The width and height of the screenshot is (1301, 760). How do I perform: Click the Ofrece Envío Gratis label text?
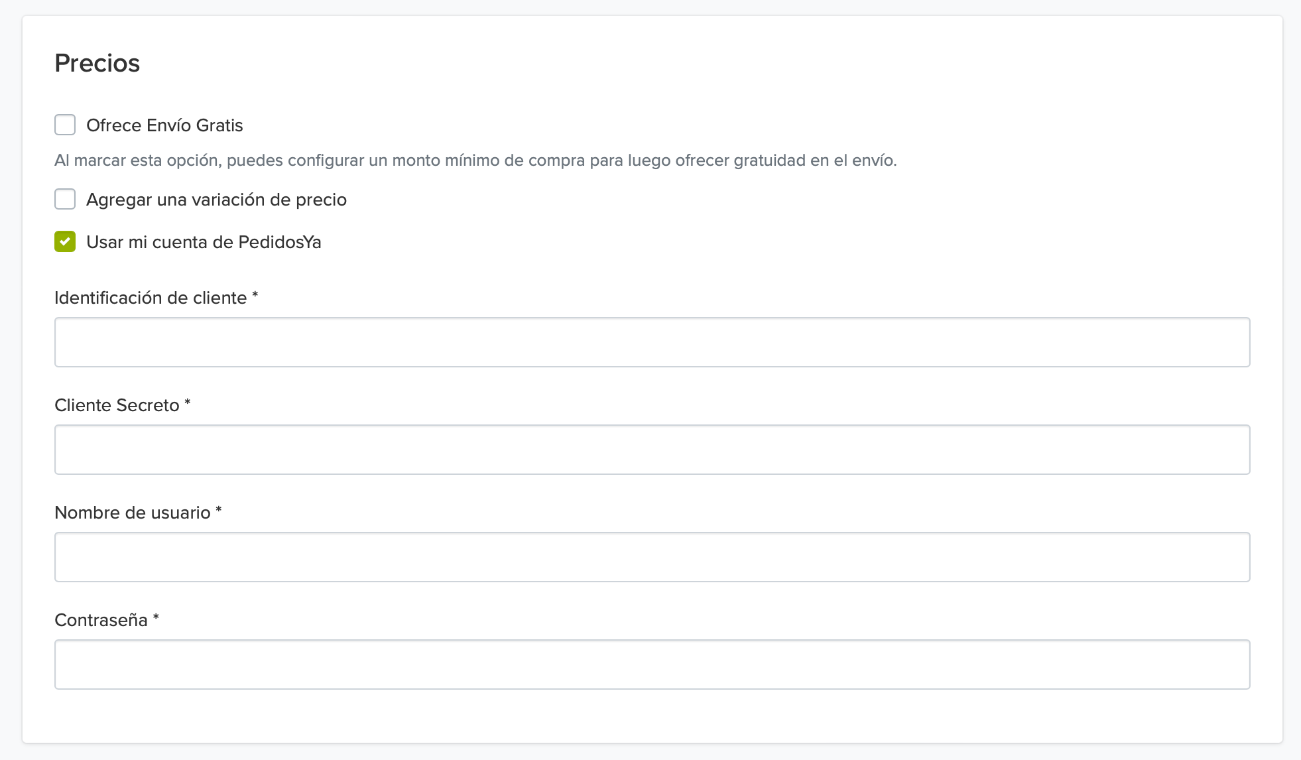pyautogui.click(x=164, y=125)
